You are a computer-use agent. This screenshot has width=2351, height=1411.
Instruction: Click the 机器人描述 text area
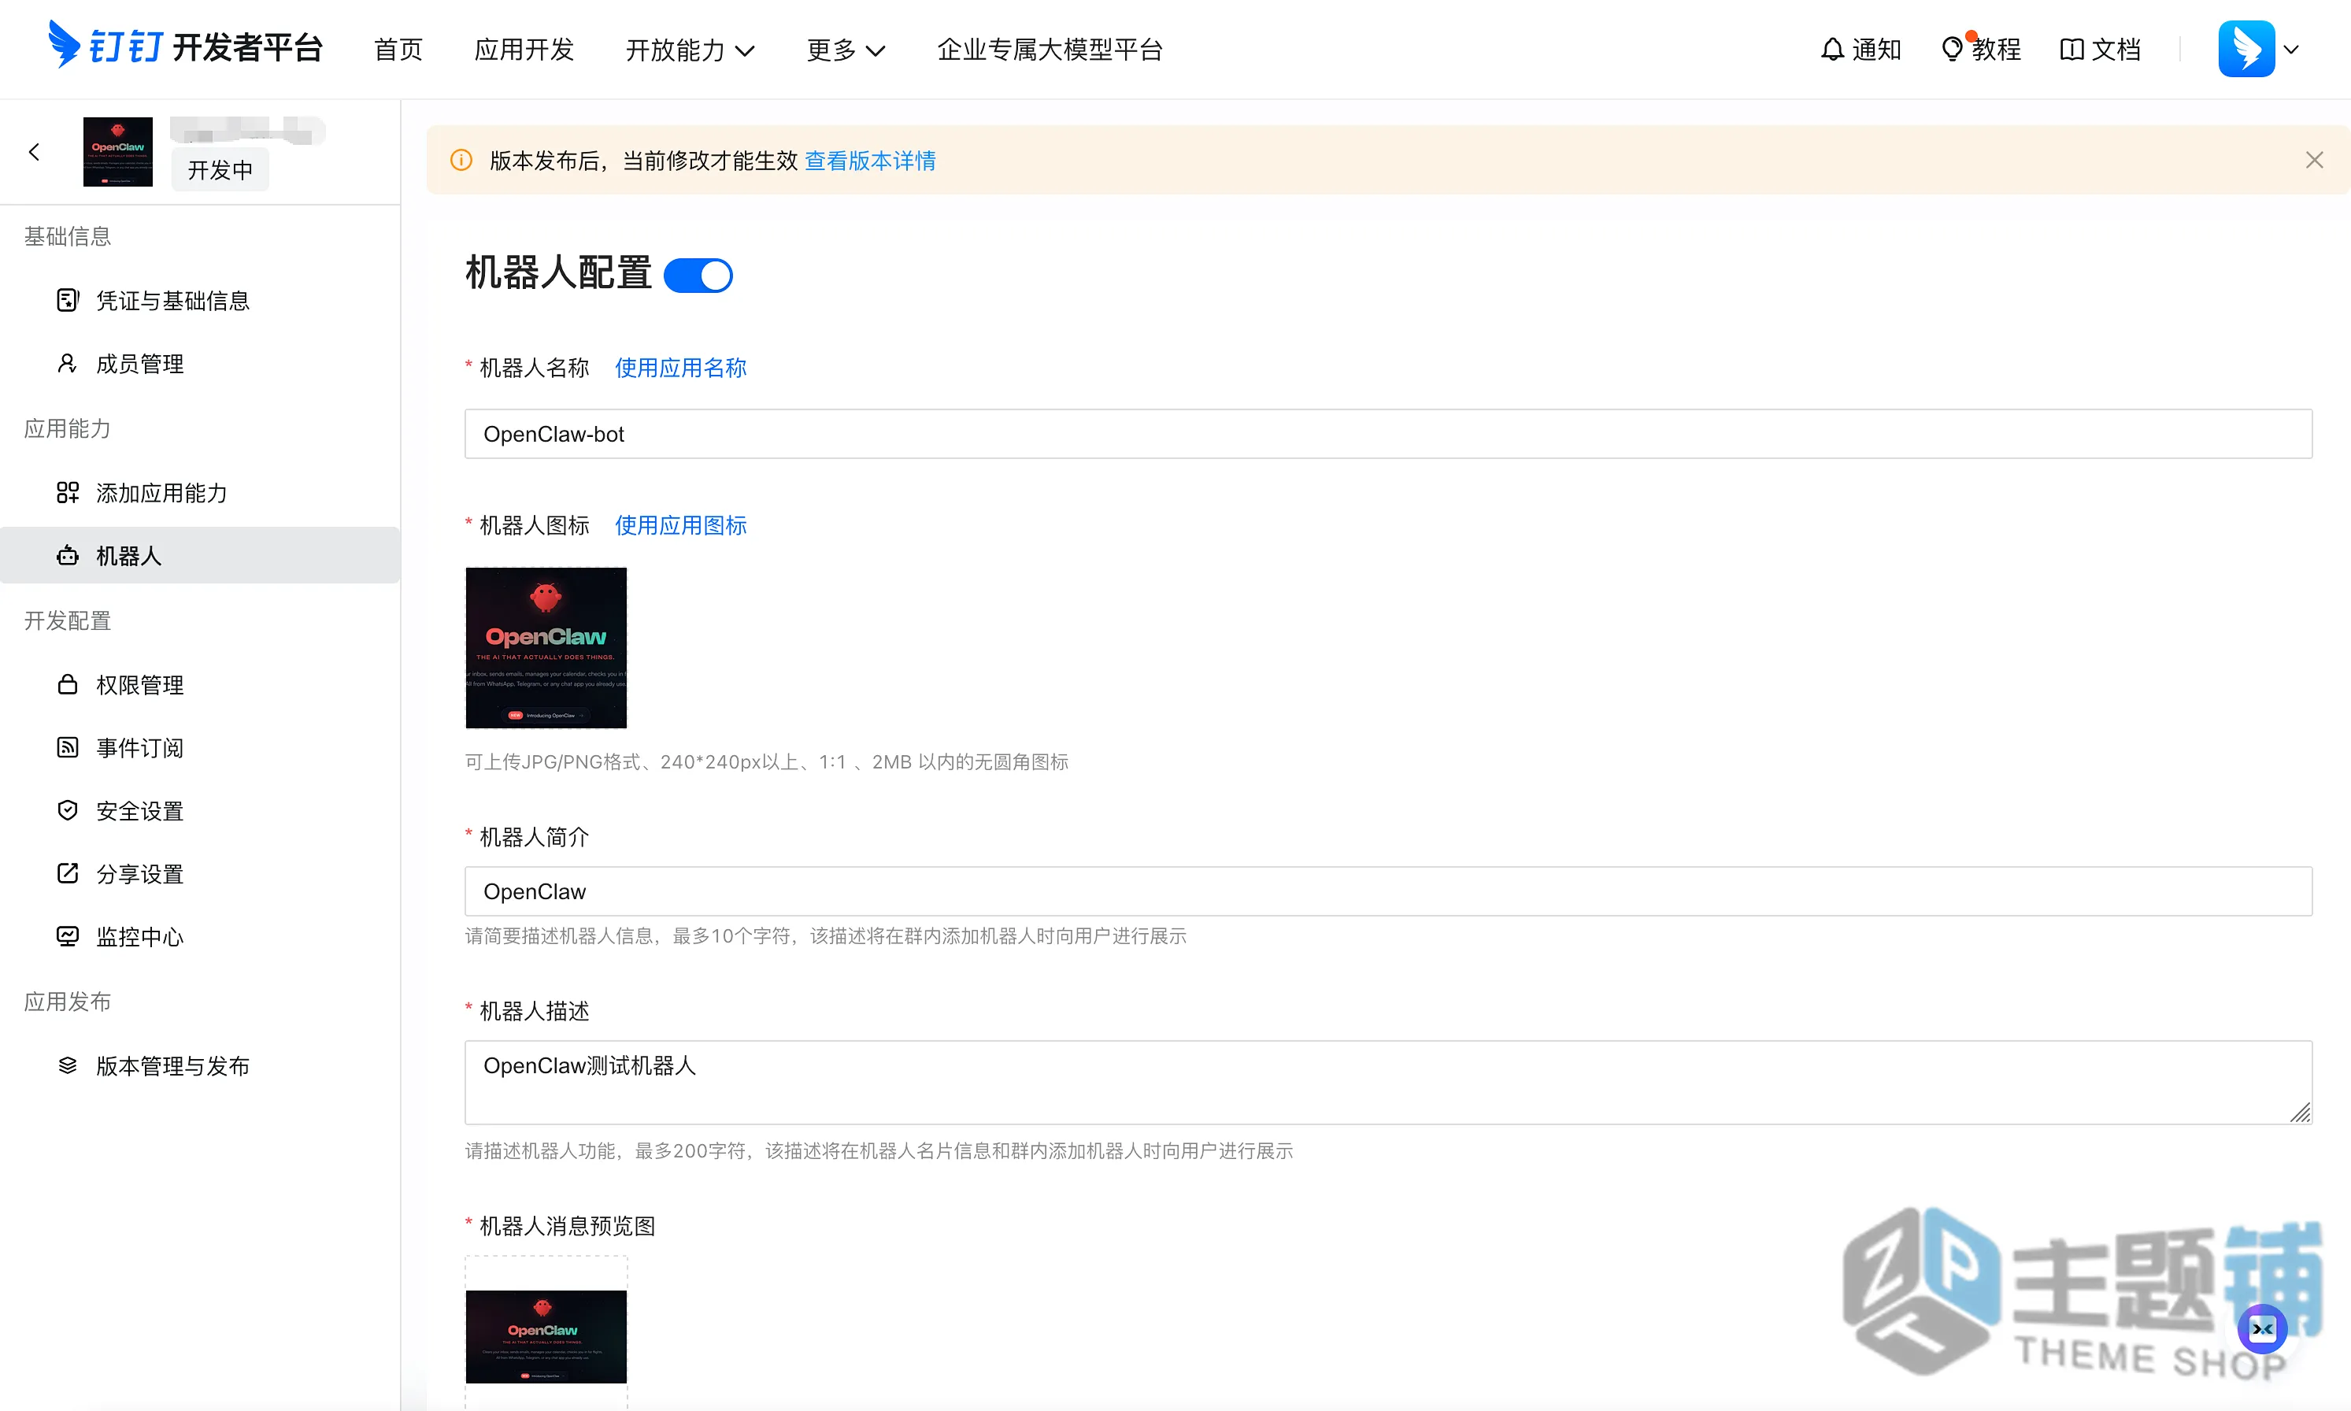[1388, 1082]
